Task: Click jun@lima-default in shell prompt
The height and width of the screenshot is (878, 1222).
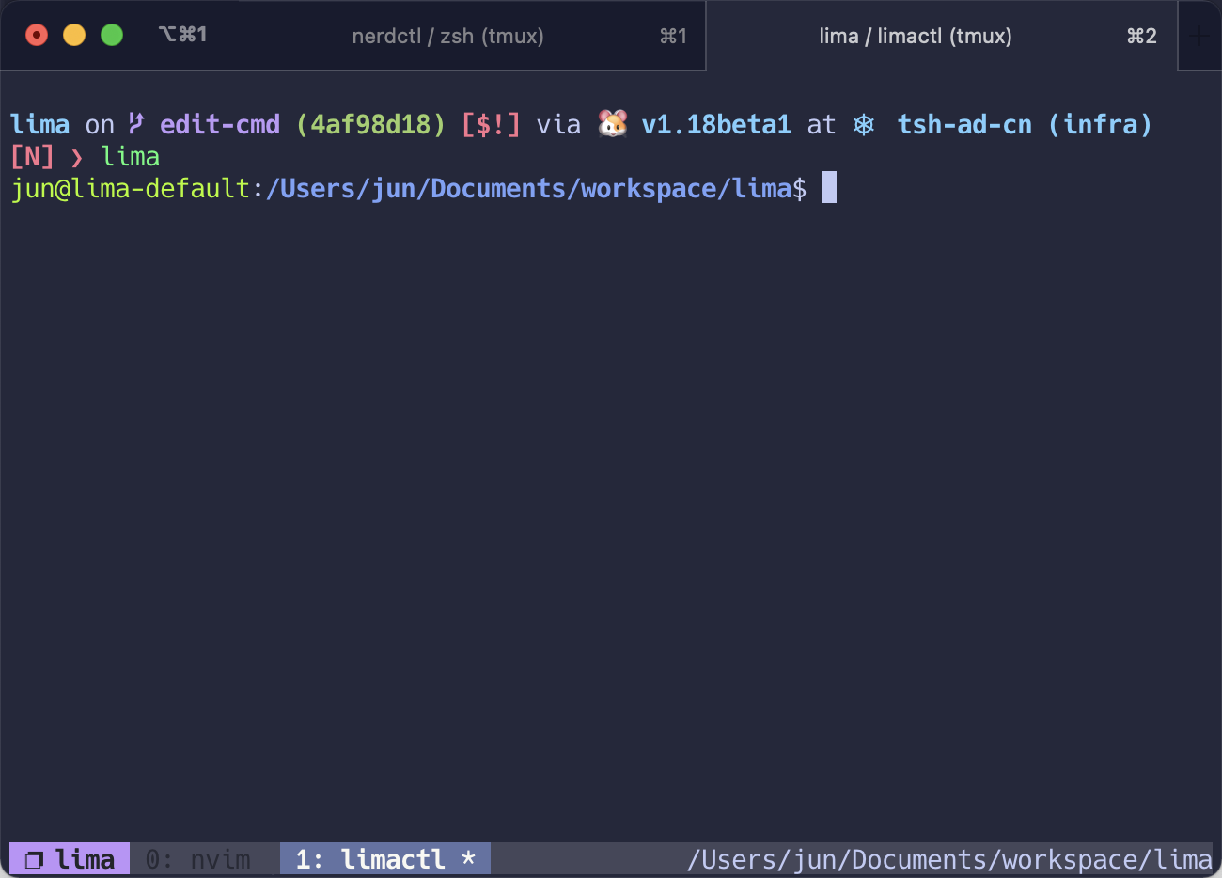Action: click(130, 188)
